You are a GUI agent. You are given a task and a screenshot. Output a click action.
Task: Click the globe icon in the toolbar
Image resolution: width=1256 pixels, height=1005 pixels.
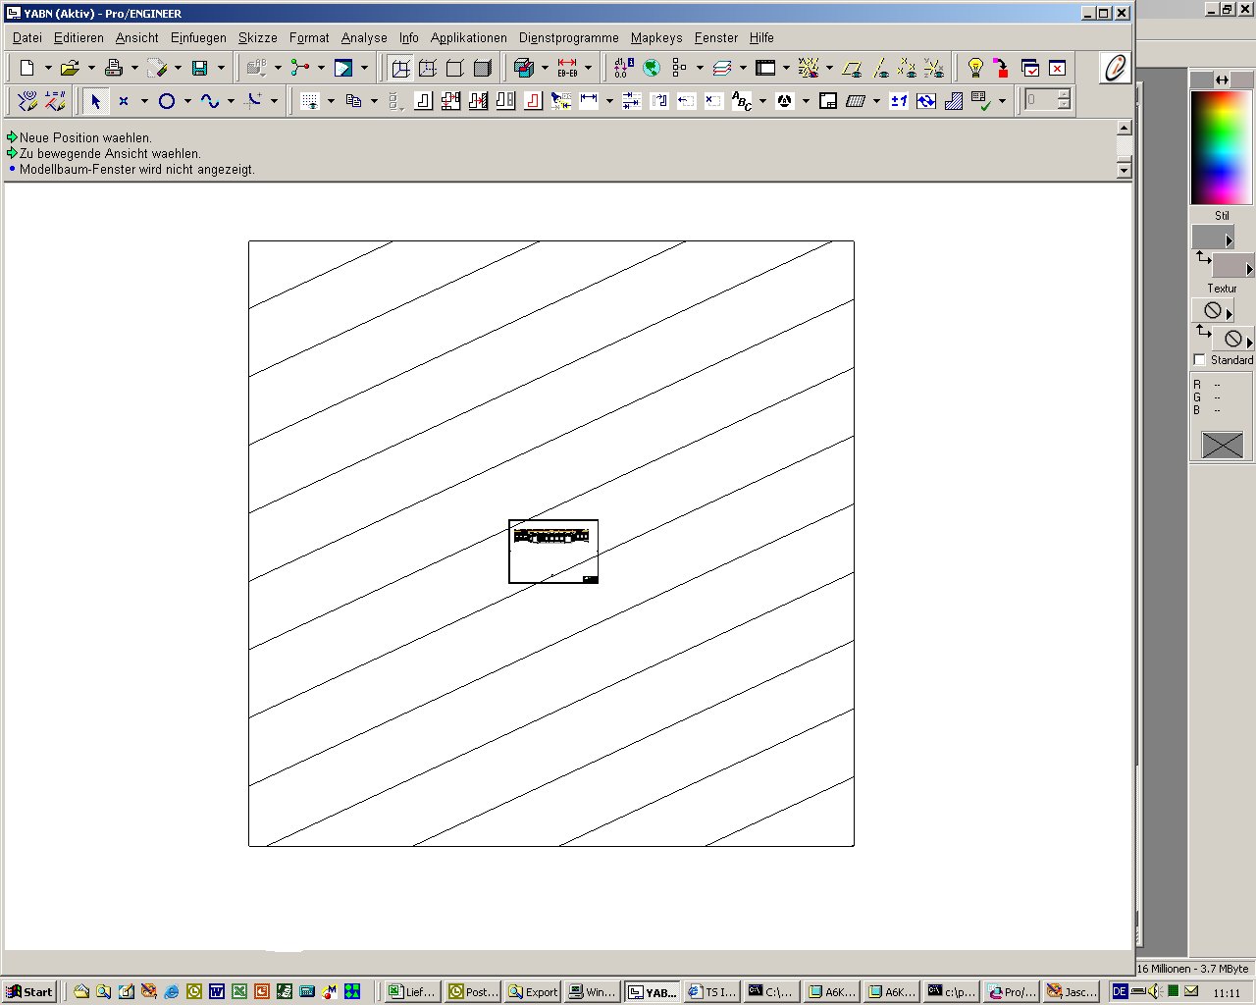point(651,68)
